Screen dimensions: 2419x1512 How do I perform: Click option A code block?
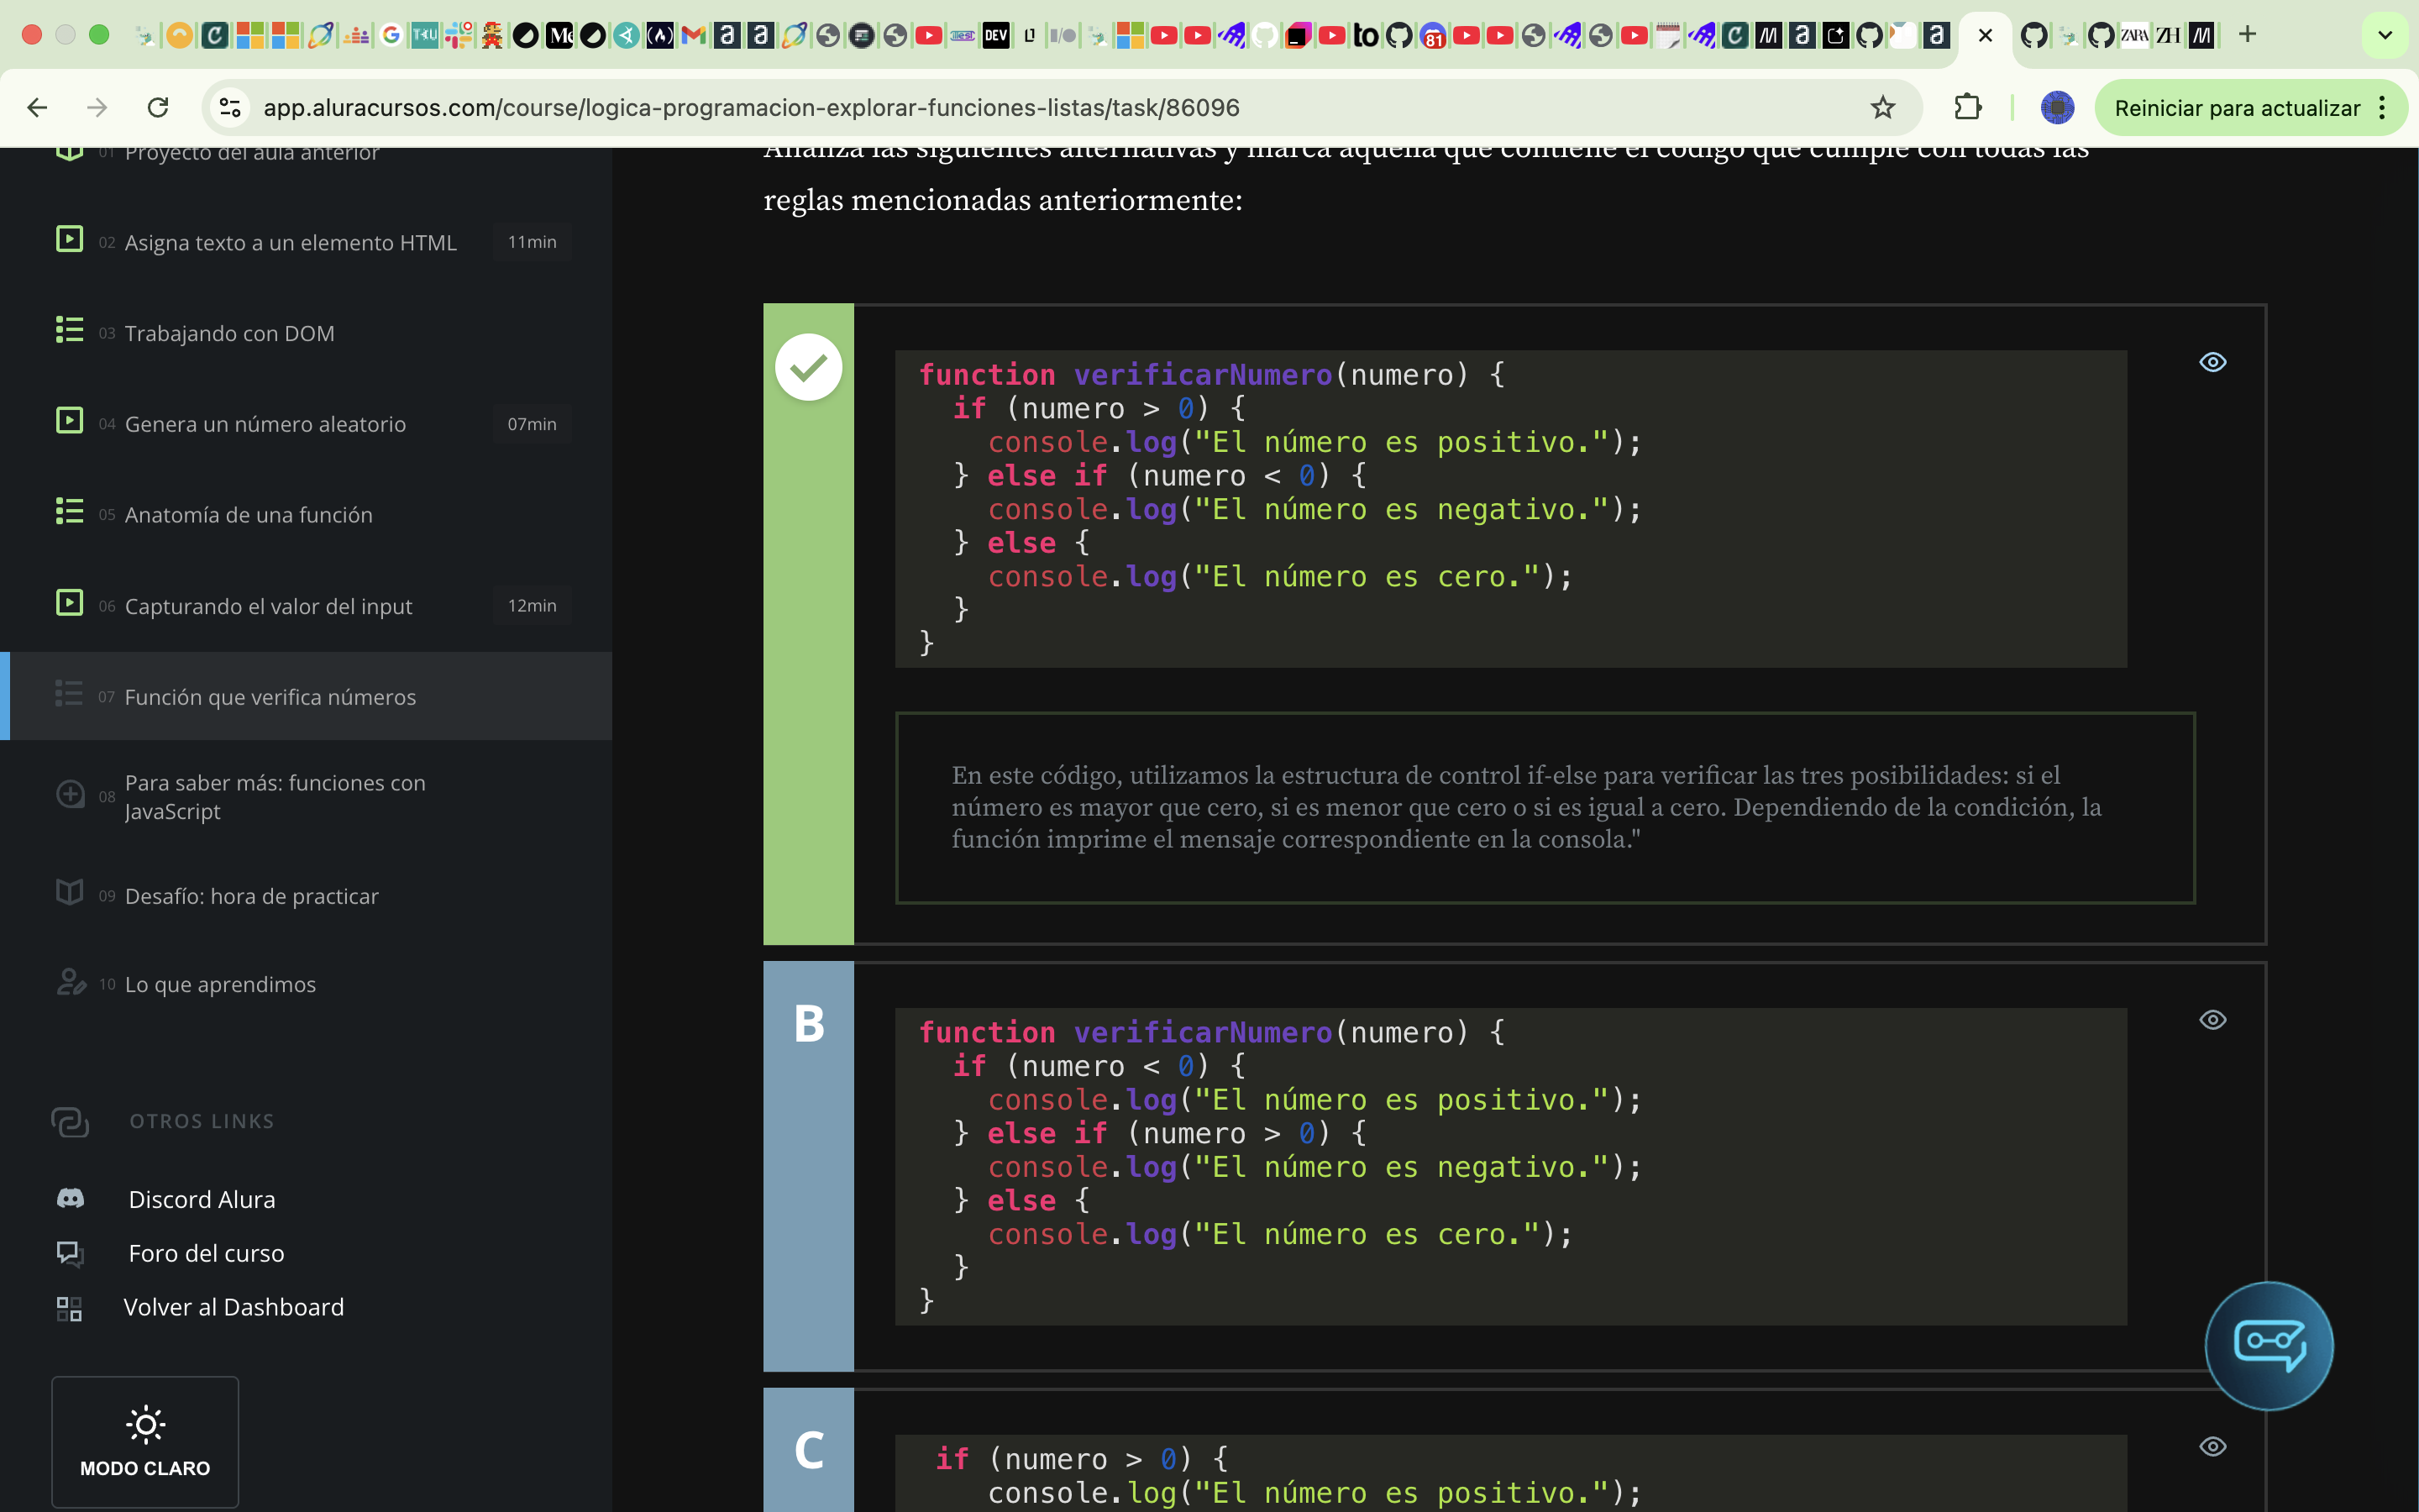click(1510, 508)
